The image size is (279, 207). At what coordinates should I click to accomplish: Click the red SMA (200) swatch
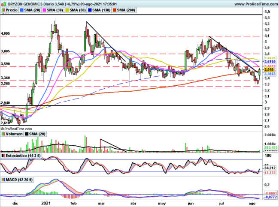point(115,10)
